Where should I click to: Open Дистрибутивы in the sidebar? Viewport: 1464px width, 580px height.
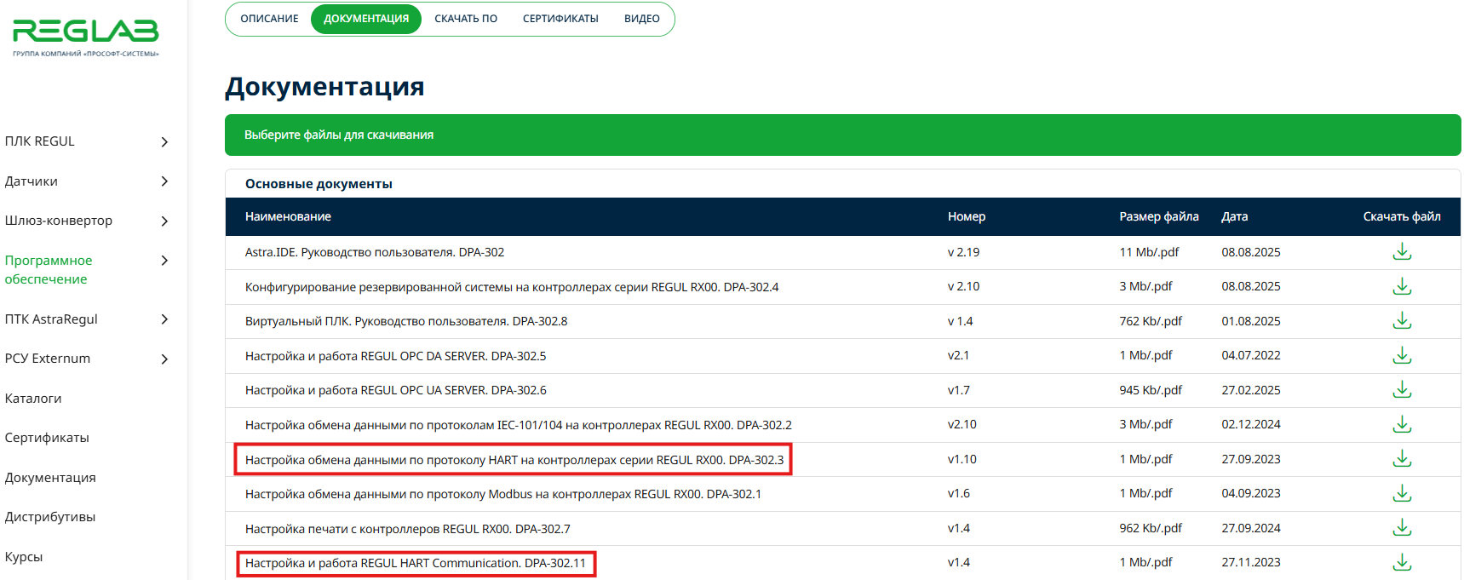pyautogui.click(x=50, y=517)
